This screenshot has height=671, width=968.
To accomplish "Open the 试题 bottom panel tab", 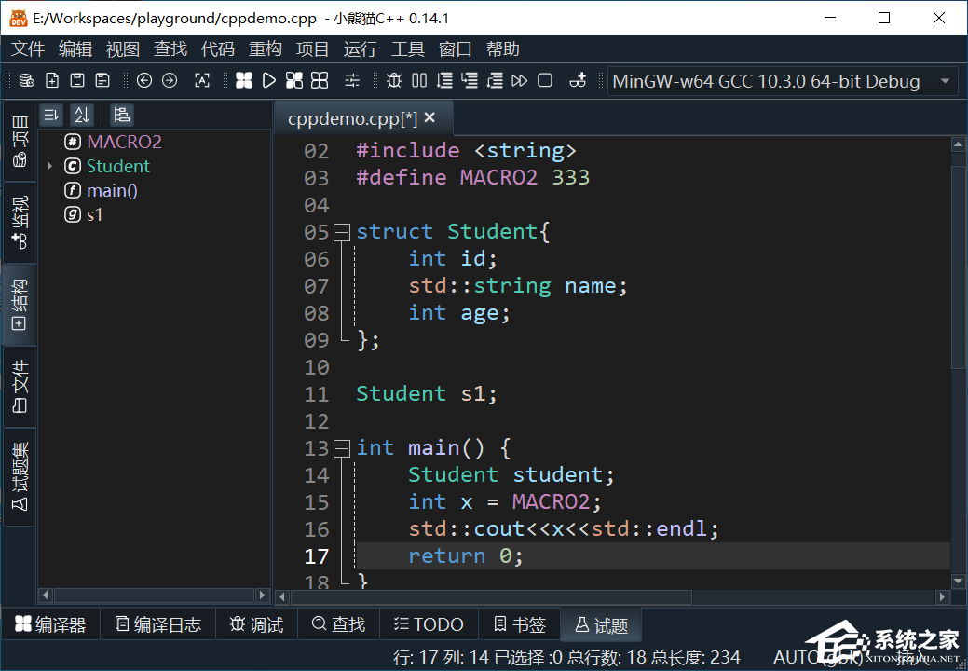I will [x=601, y=624].
